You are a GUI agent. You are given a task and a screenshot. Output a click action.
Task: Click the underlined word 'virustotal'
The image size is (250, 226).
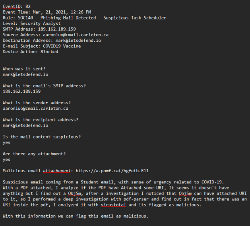click(x=113, y=205)
